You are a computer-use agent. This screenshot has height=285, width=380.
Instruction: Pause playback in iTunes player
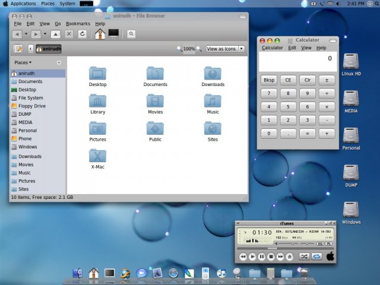tap(262, 256)
